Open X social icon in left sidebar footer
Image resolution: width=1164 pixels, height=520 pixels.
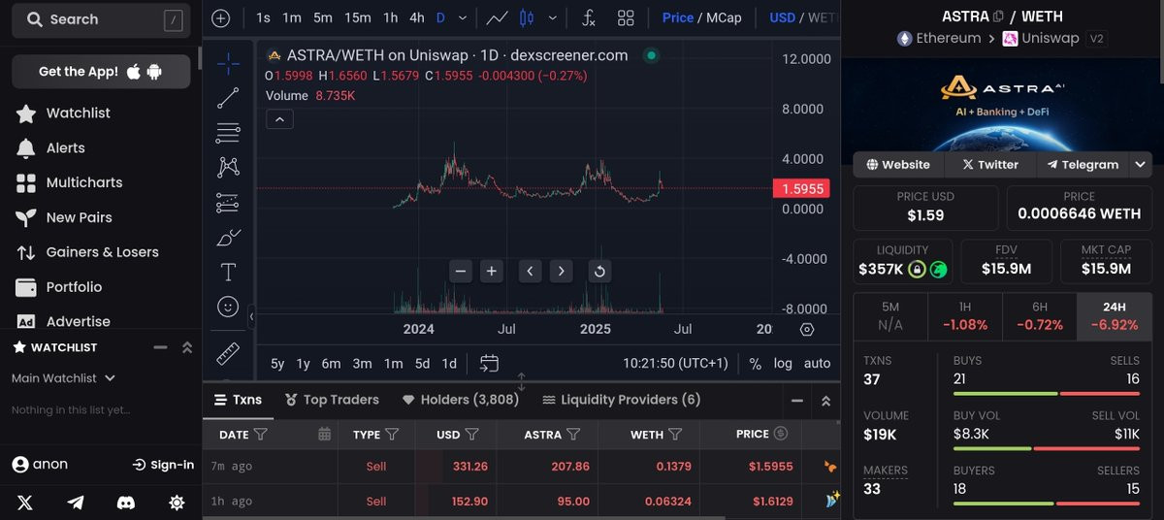click(25, 503)
